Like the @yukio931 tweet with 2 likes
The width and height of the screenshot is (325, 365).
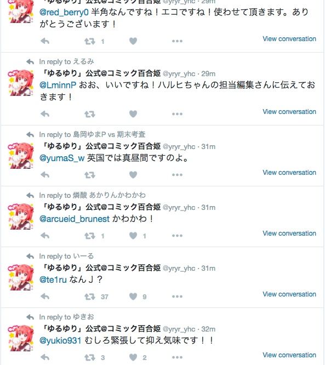pos(133,357)
